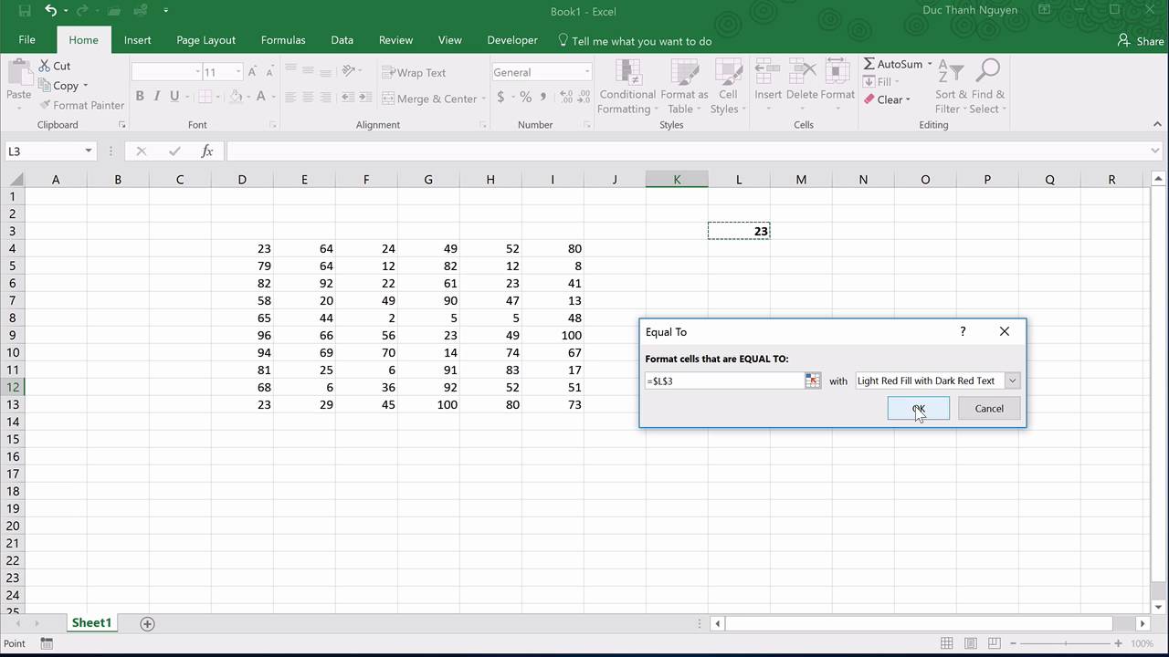
Task: Toggle Italic formatting button
Action: click(x=157, y=97)
